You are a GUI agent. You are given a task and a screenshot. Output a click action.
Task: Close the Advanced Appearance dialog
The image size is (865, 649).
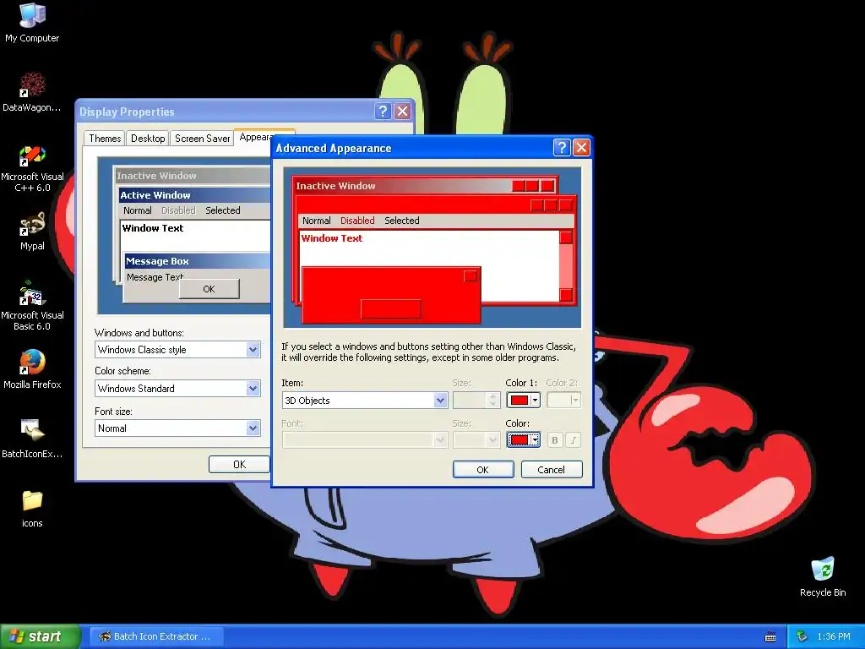[x=581, y=147]
